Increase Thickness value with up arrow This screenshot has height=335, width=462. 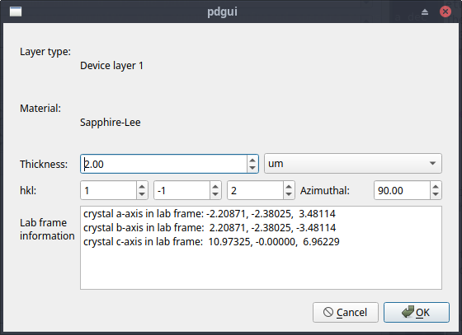click(x=252, y=161)
